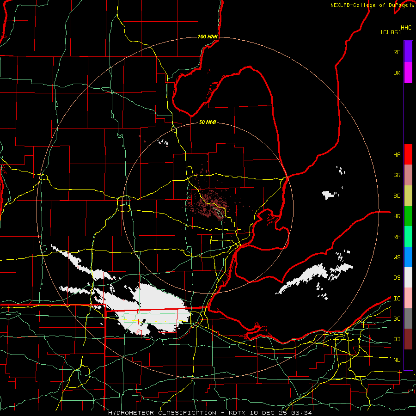Click the [CLAS] units label

[391, 32]
